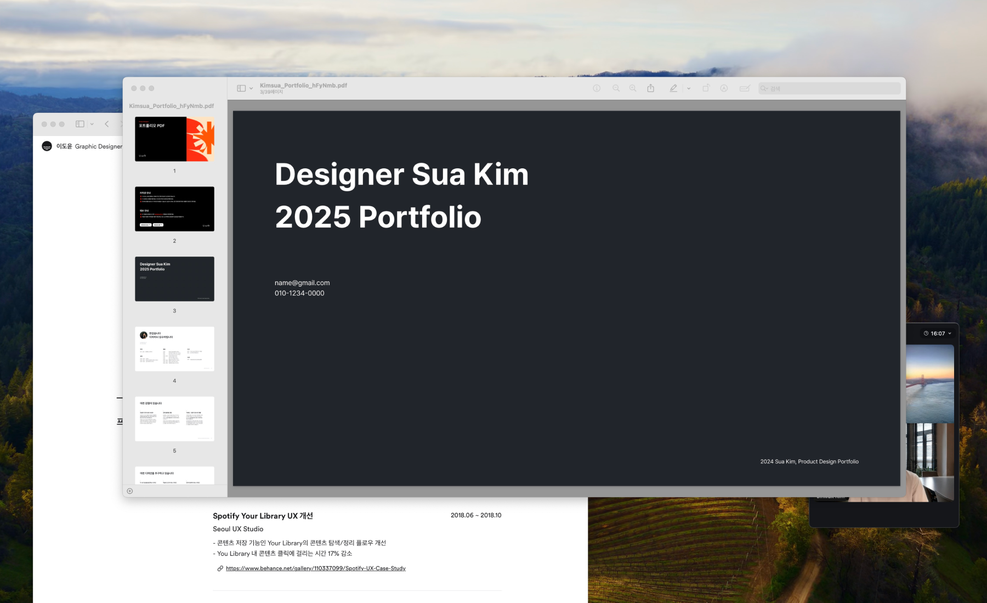Open the document inspector info icon

[x=597, y=88]
